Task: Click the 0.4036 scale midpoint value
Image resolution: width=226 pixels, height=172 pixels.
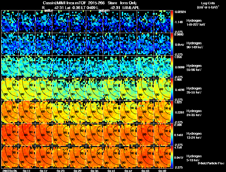Action: (180, 90)
